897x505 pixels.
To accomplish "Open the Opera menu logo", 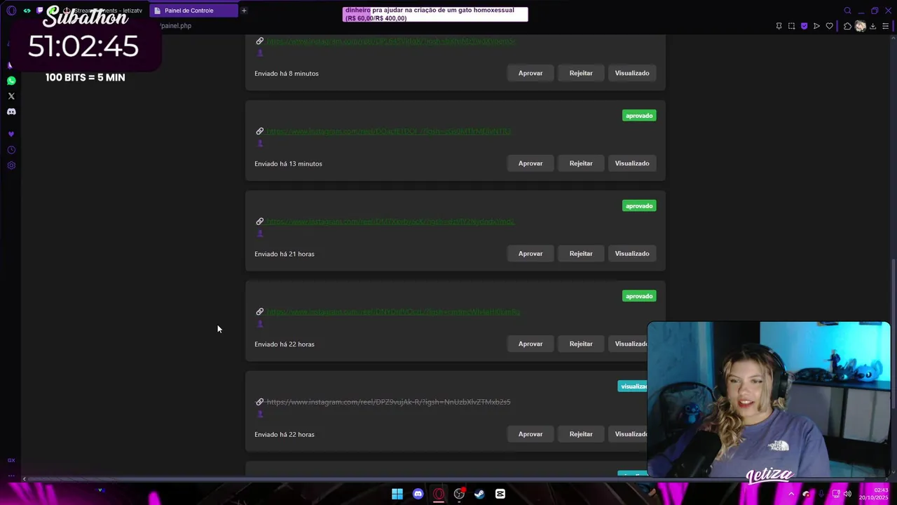I will click(11, 11).
